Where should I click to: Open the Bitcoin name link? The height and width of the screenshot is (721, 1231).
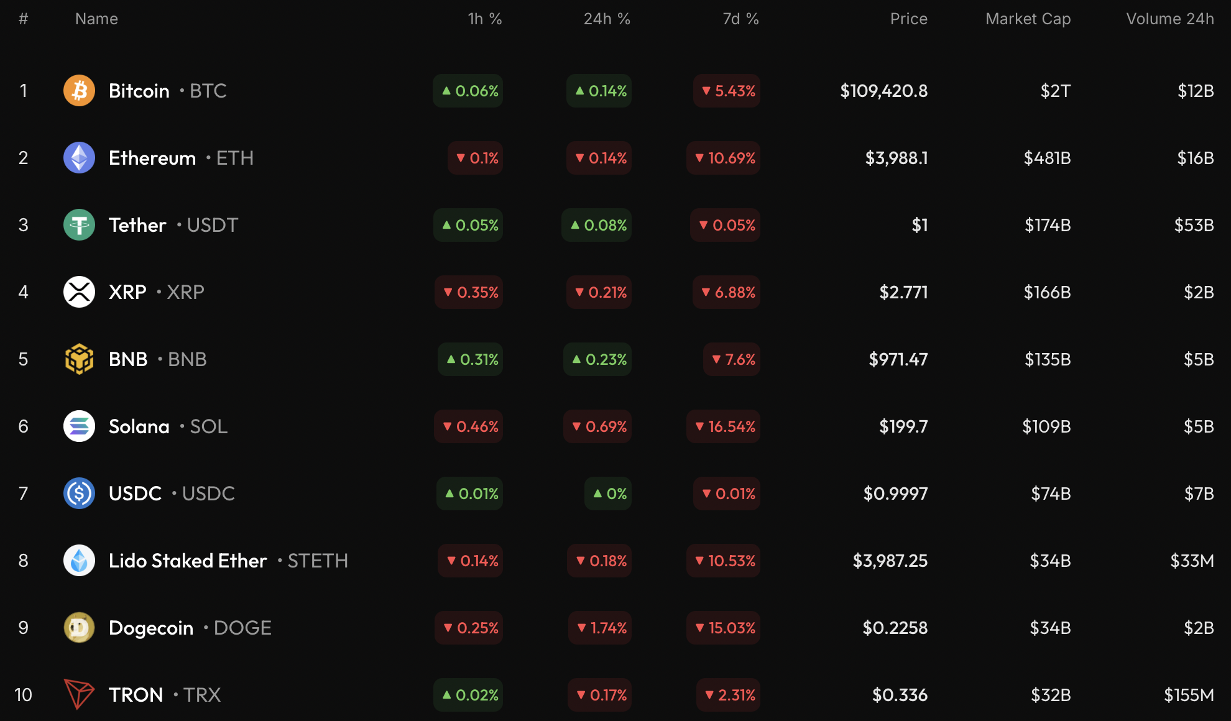(x=139, y=91)
